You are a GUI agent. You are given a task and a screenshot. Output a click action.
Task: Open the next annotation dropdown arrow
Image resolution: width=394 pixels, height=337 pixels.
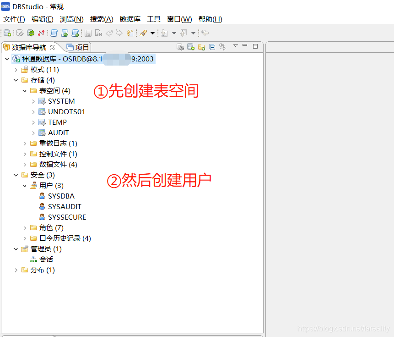coord(174,33)
